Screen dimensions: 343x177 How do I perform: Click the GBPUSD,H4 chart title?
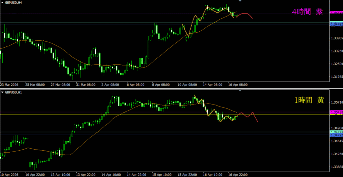pyautogui.click(x=14, y=2)
